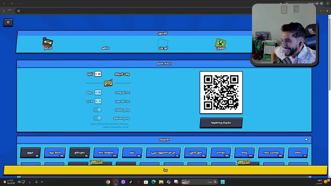Select category كرة قدم
The image size is (331, 186).
221,152
